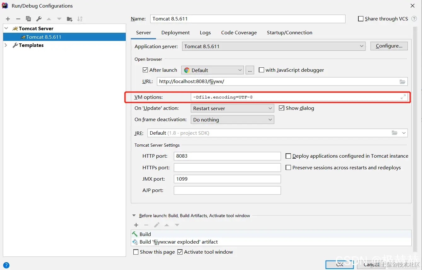The image size is (422, 270).
Task: Enable with JavaScript debugger checkbox
Action: (x=261, y=70)
